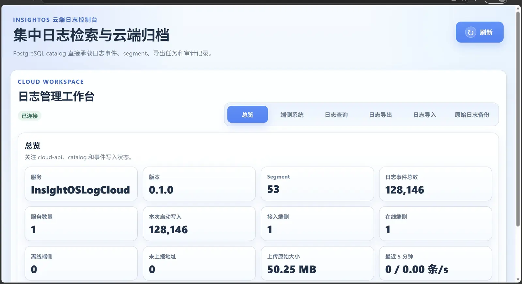Click the 在线端侧 card label

396,217
